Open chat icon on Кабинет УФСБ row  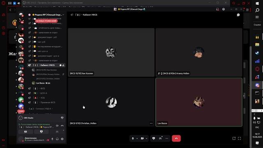[60, 65]
